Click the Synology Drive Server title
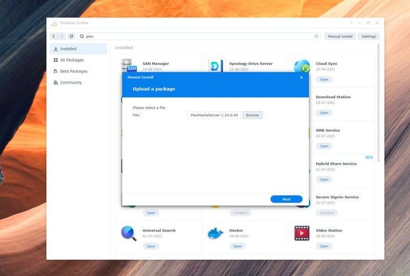410x276 pixels. pos(251,64)
